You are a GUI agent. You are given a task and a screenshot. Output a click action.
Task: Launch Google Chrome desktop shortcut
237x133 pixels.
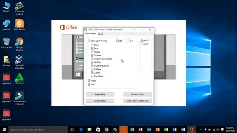pyautogui.click(x=19, y=44)
